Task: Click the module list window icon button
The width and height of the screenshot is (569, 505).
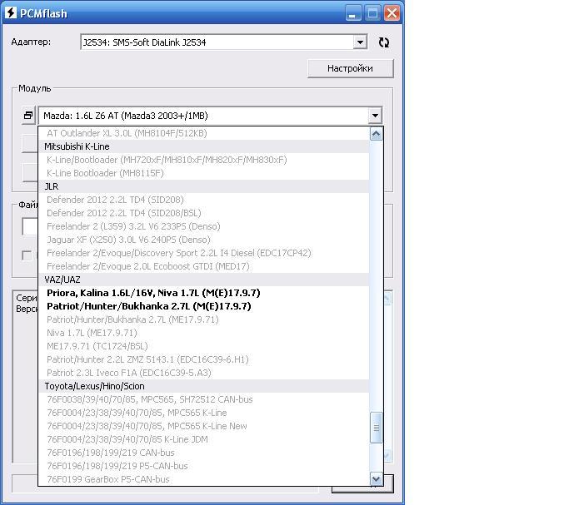Action: click(28, 116)
